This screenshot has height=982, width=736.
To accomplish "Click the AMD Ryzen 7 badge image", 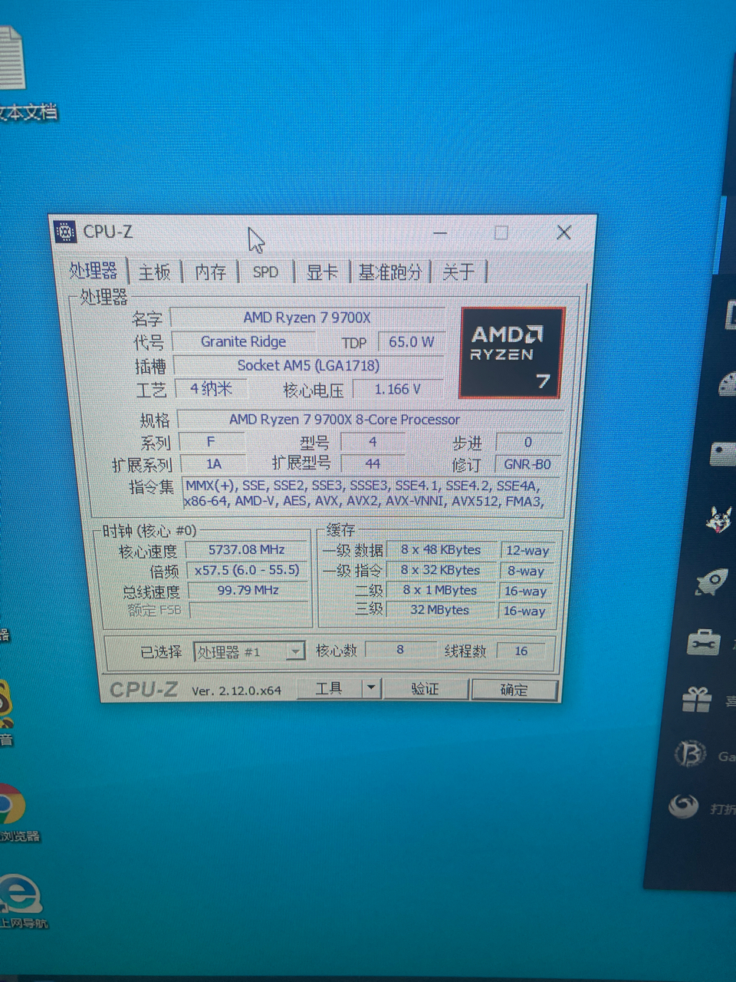I will [511, 353].
